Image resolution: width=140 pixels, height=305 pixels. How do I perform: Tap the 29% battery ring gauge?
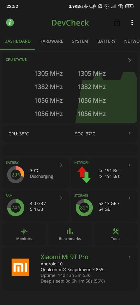[x=16, y=174]
